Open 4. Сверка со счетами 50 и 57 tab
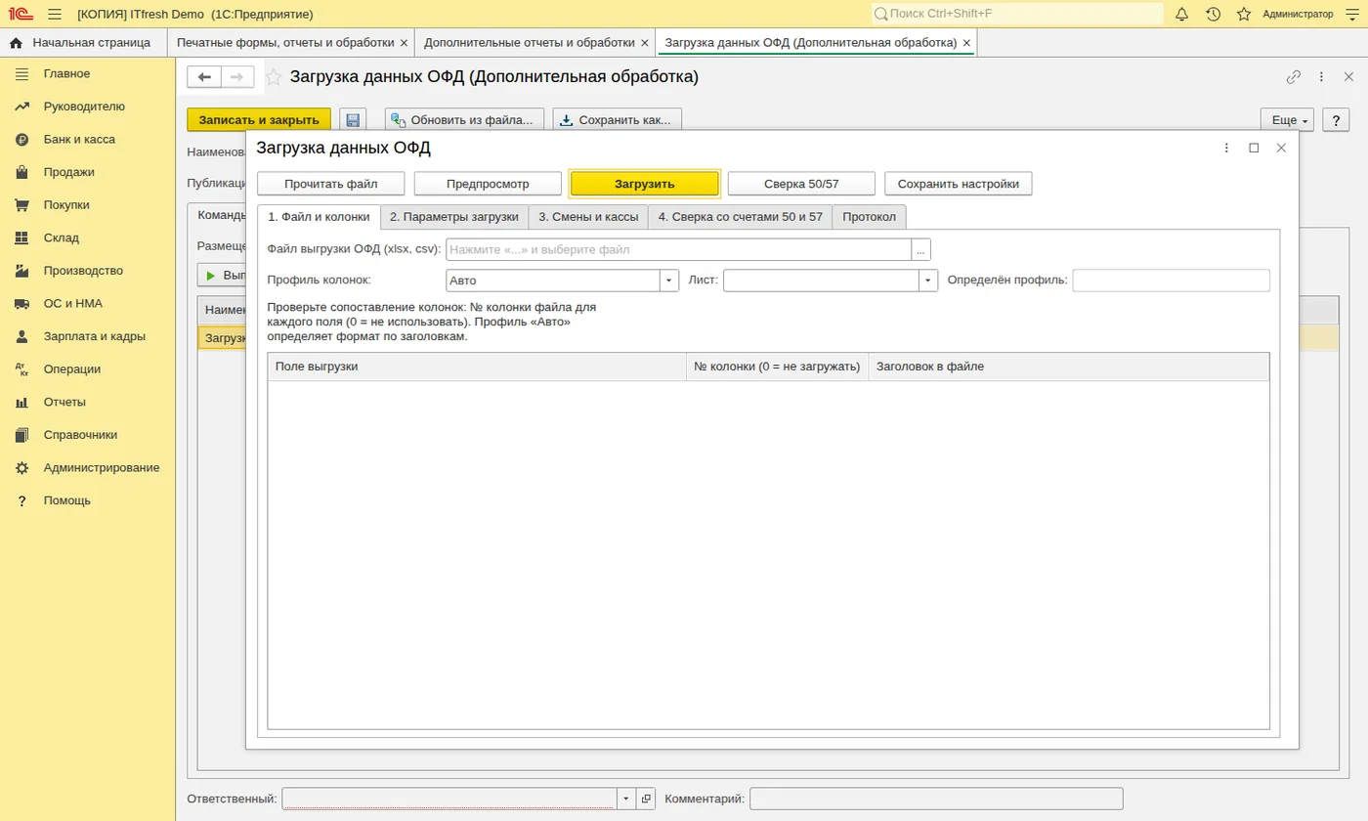 coord(741,216)
